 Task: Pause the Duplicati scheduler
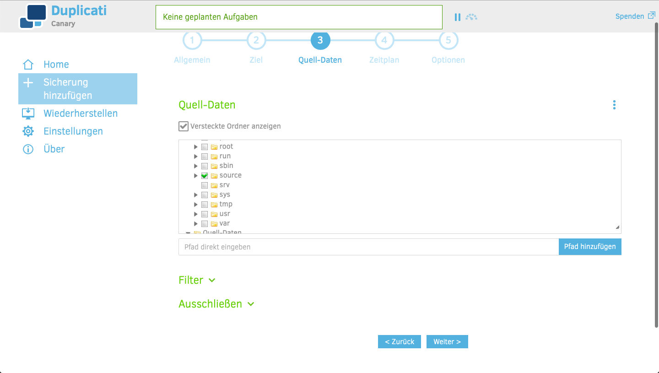(x=457, y=17)
